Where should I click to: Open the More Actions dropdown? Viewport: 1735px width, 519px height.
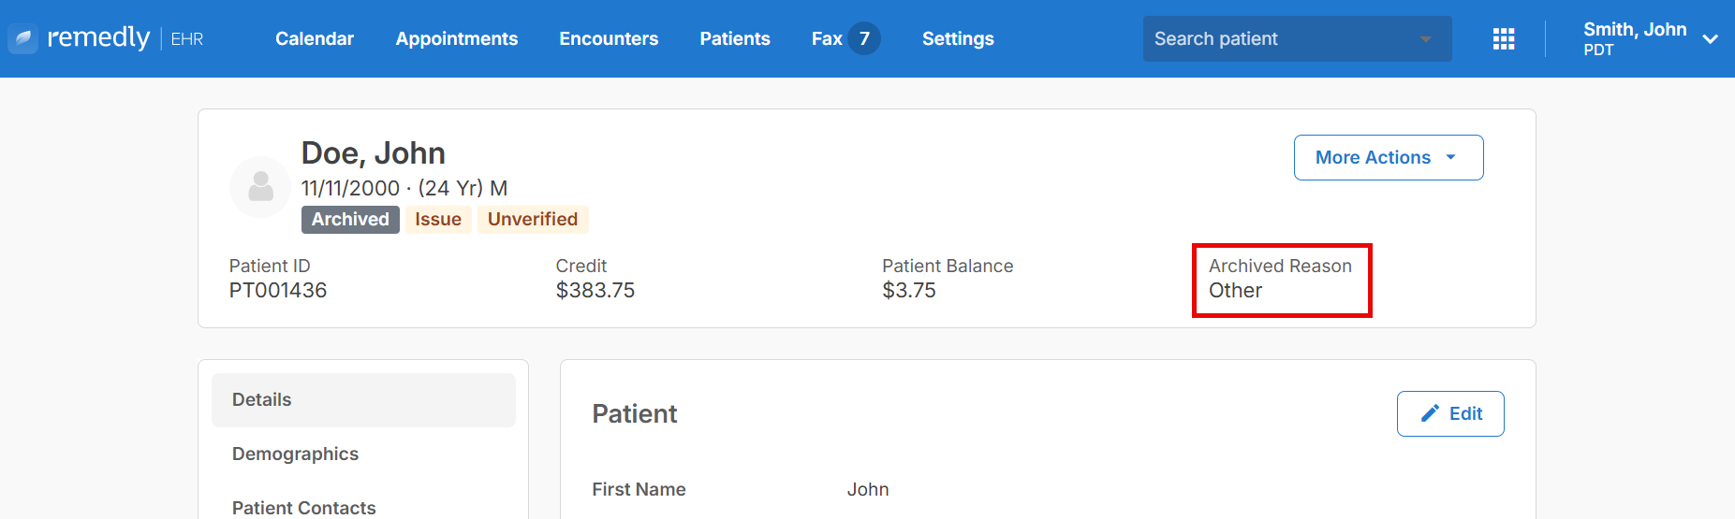point(1389,157)
